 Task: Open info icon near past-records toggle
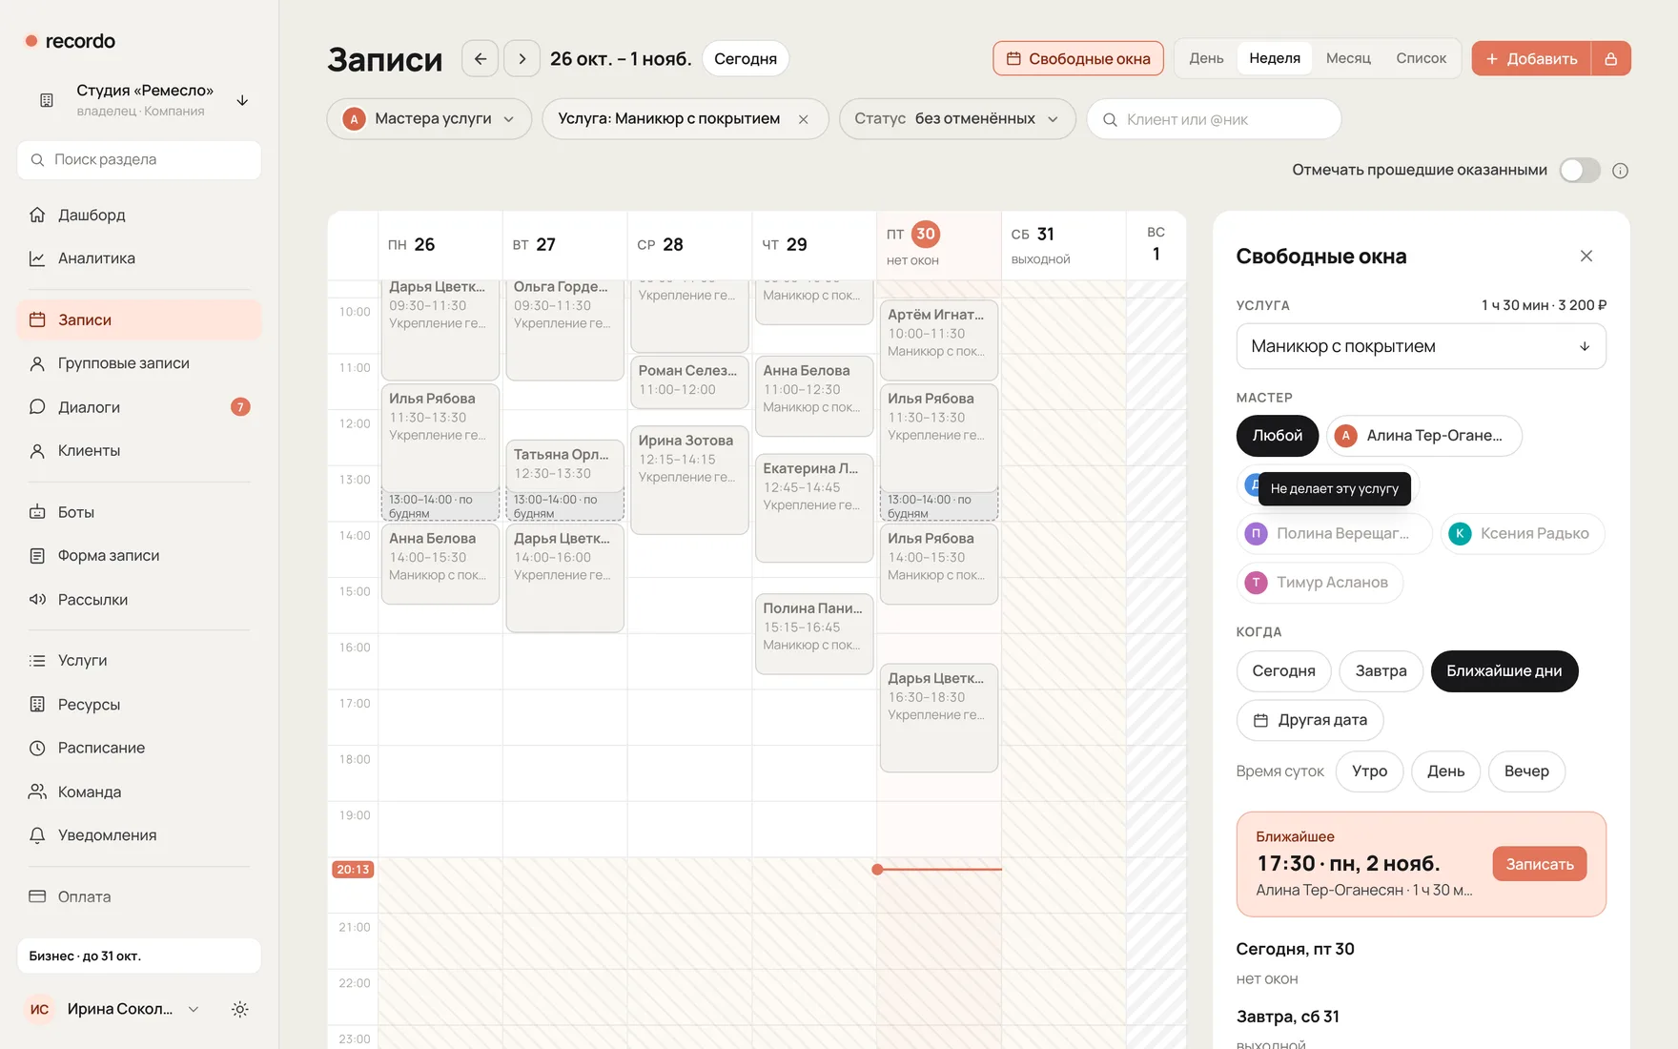pos(1620,171)
